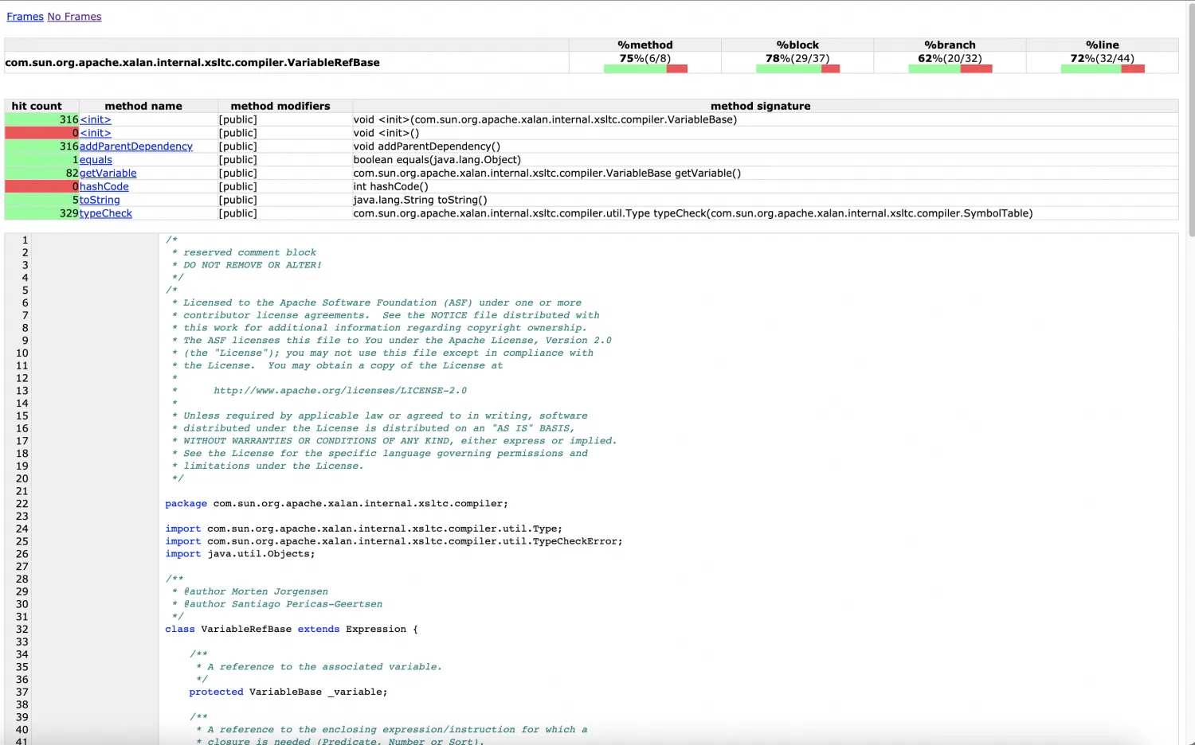Click the method modifiers column header
This screenshot has width=1195, height=745.
pos(280,106)
